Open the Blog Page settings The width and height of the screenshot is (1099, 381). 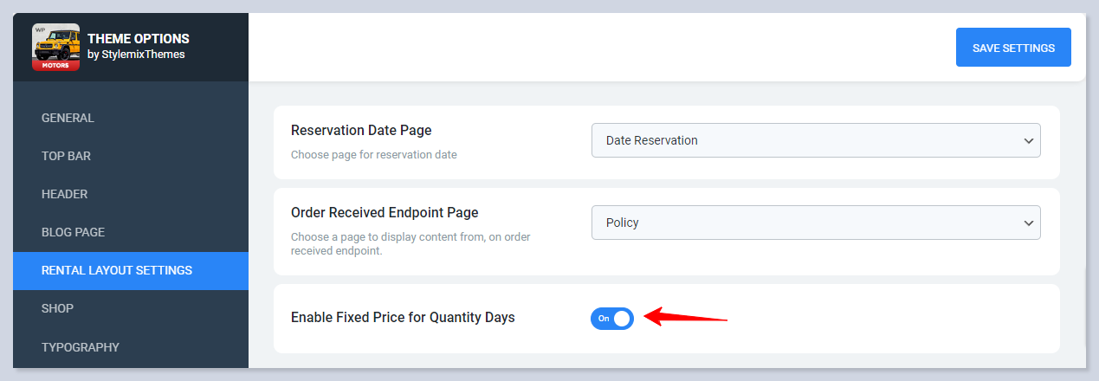pyautogui.click(x=73, y=232)
